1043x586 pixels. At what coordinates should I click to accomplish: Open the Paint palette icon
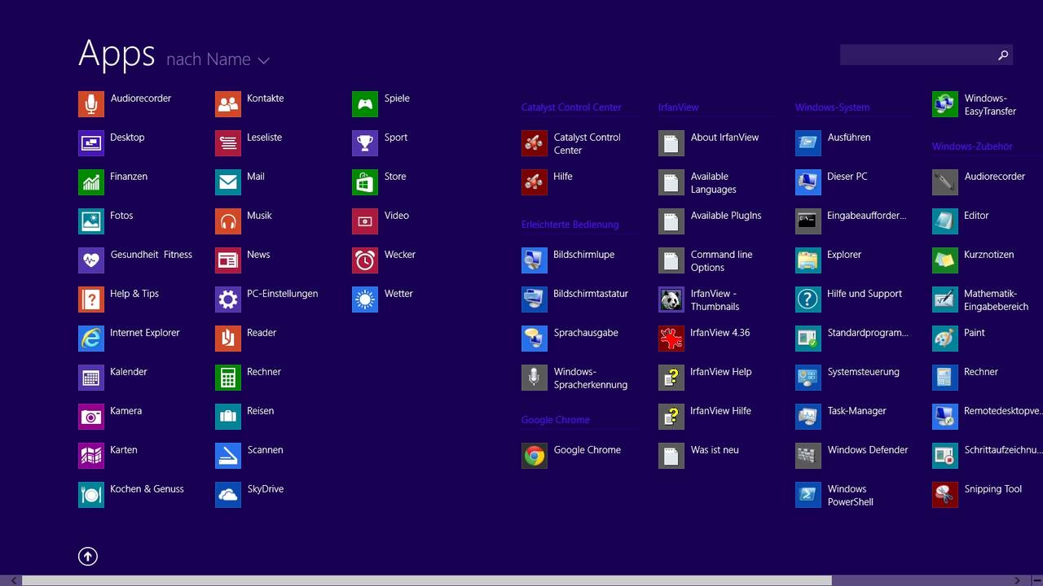pyautogui.click(x=945, y=339)
